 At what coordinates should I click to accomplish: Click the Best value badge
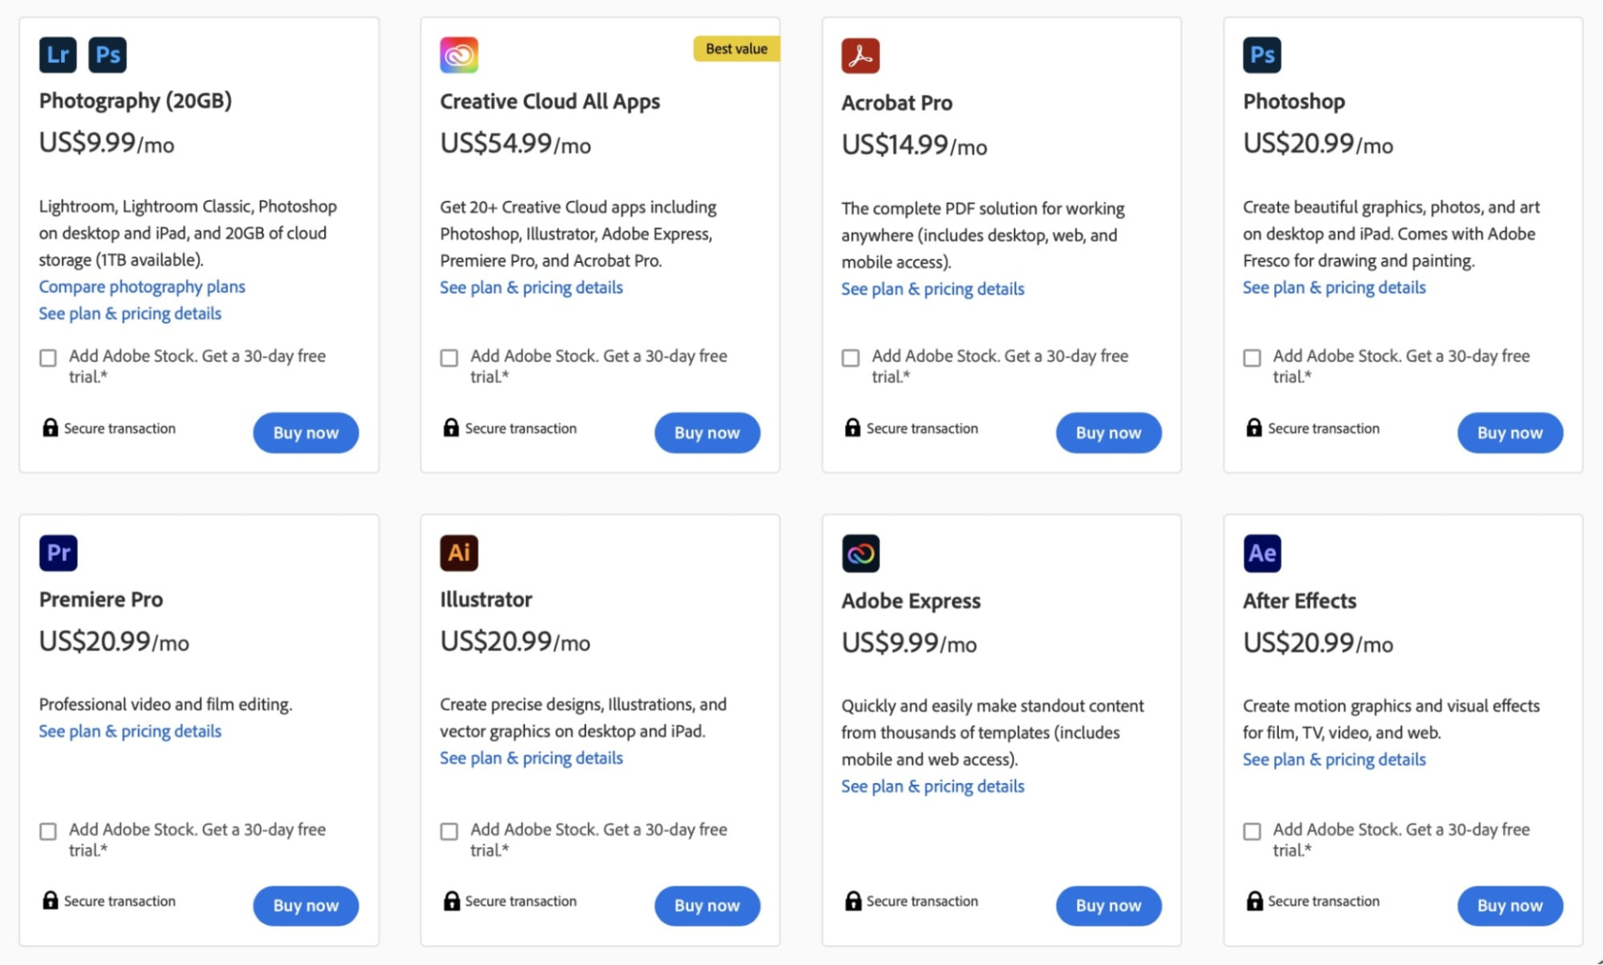736,48
